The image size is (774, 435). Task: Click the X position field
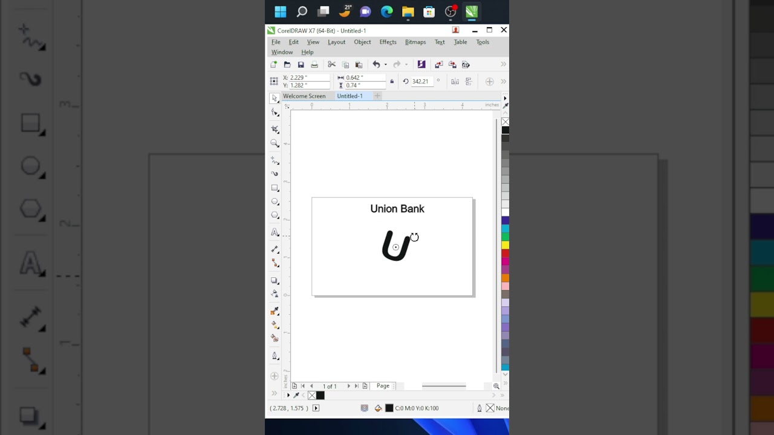pyautogui.click(x=308, y=78)
